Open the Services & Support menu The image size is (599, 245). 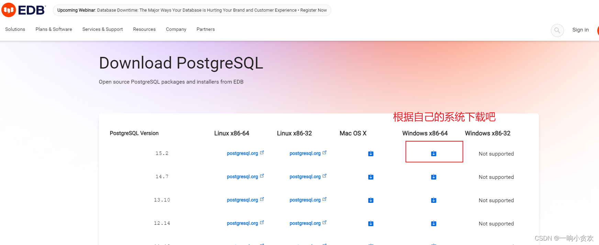point(102,29)
